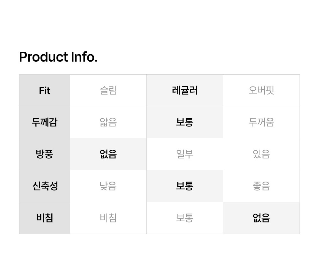Choose 없음 in the 비침 row
Image resolution: width=319 pixels, height=263 pixels.
pos(261,218)
